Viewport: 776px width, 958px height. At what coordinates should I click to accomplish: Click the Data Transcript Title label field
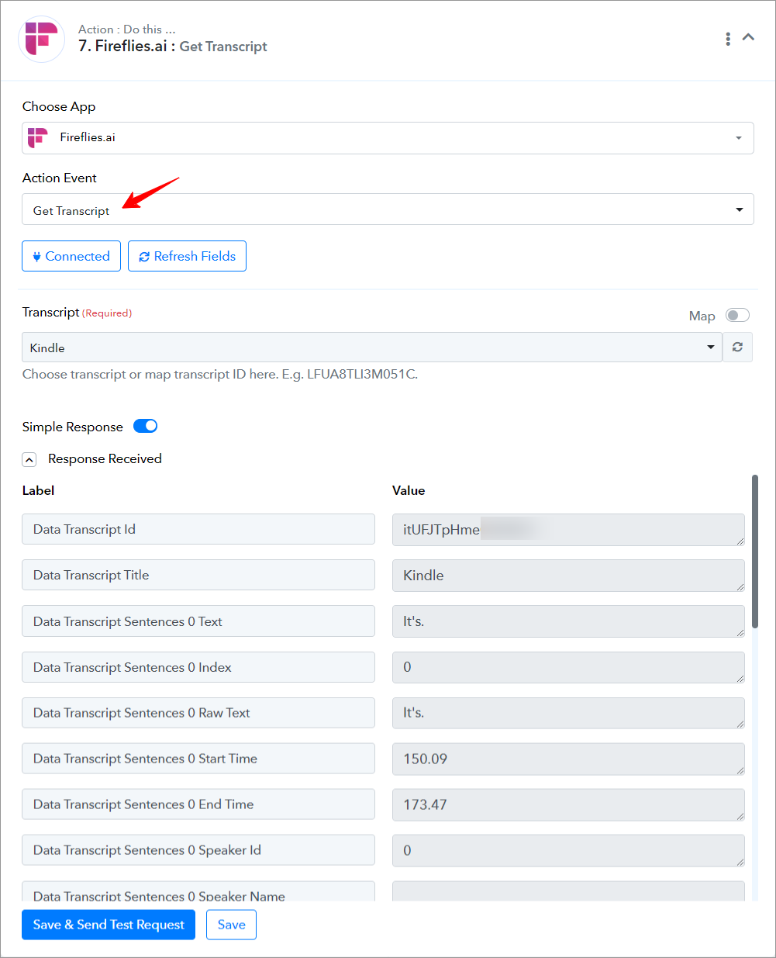[198, 575]
